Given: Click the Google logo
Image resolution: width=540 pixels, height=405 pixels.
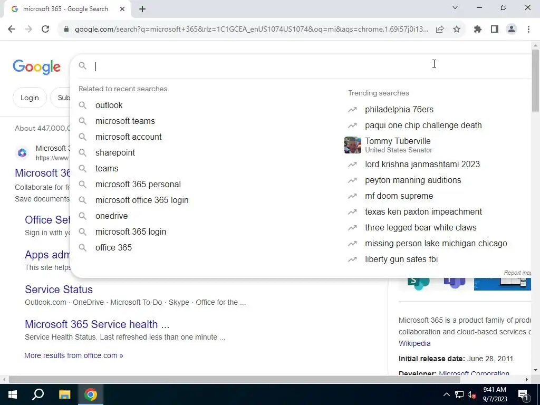Looking at the screenshot, I should 36,67.
